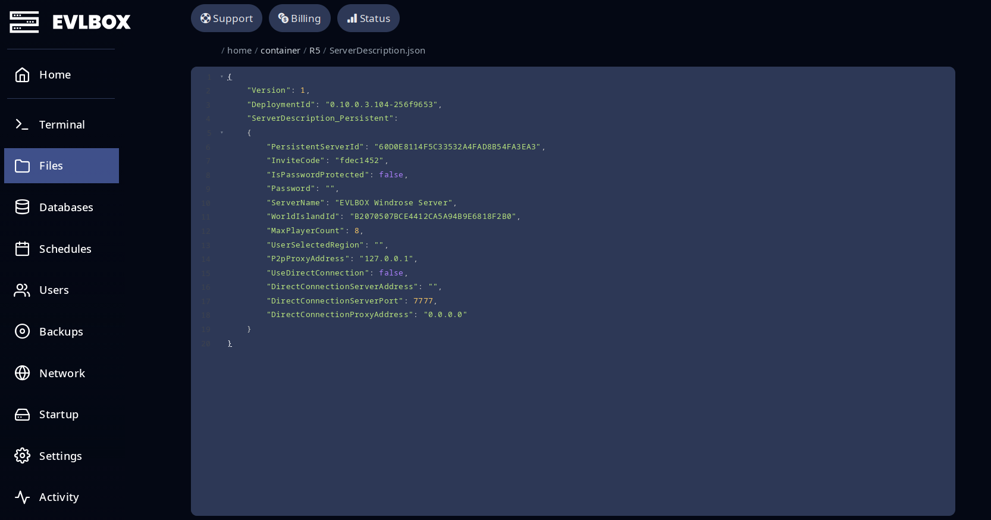
Task: Open the Support page button
Action: [227, 18]
